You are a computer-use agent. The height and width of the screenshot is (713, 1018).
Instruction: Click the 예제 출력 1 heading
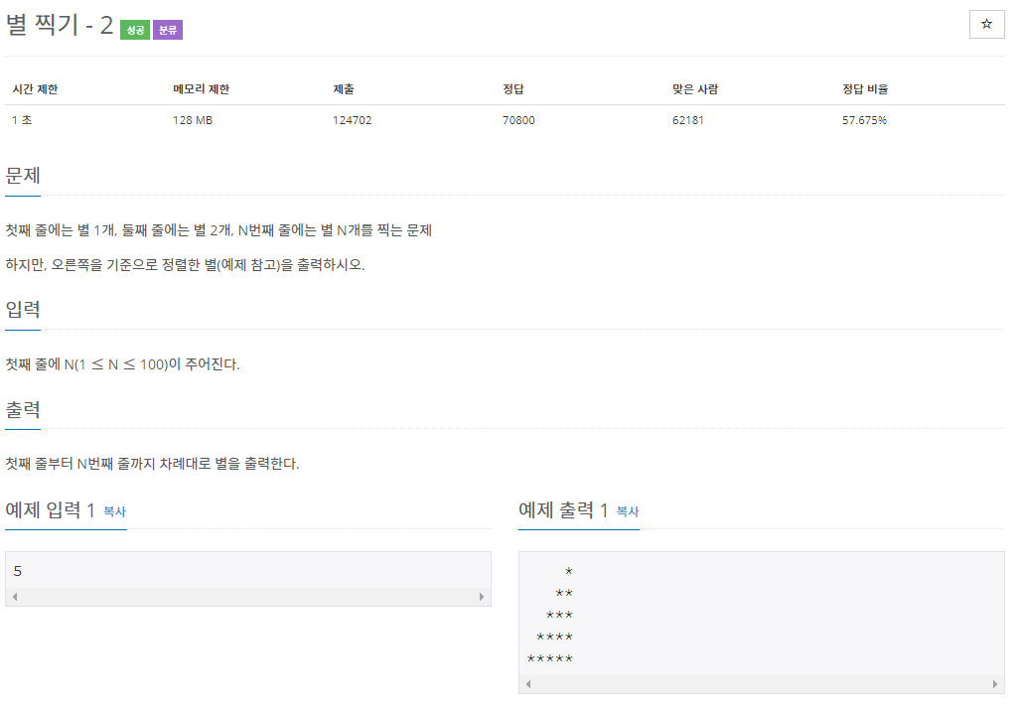click(563, 510)
